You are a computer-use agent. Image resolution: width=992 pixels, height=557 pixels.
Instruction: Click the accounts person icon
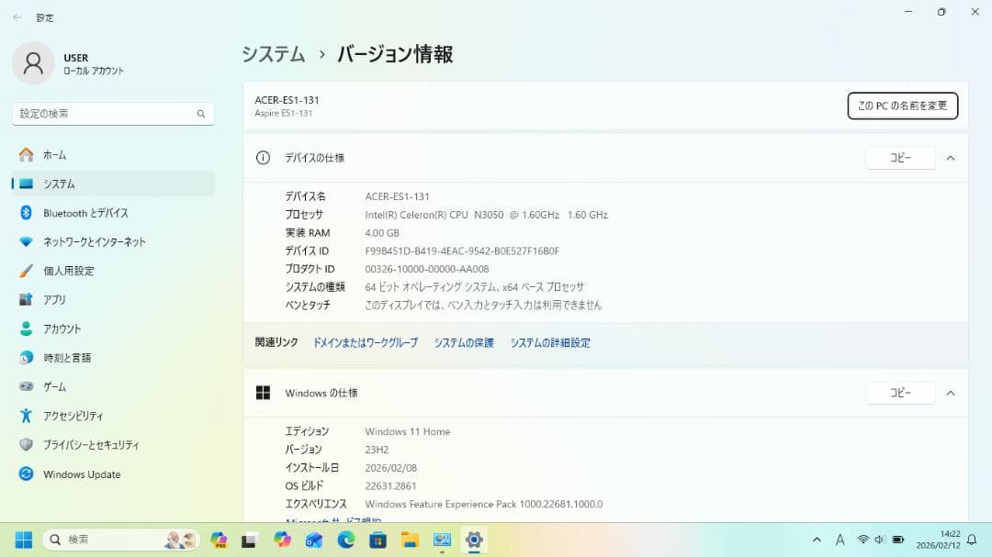26,329
